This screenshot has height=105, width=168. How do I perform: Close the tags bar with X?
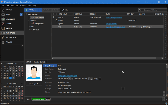166,99
